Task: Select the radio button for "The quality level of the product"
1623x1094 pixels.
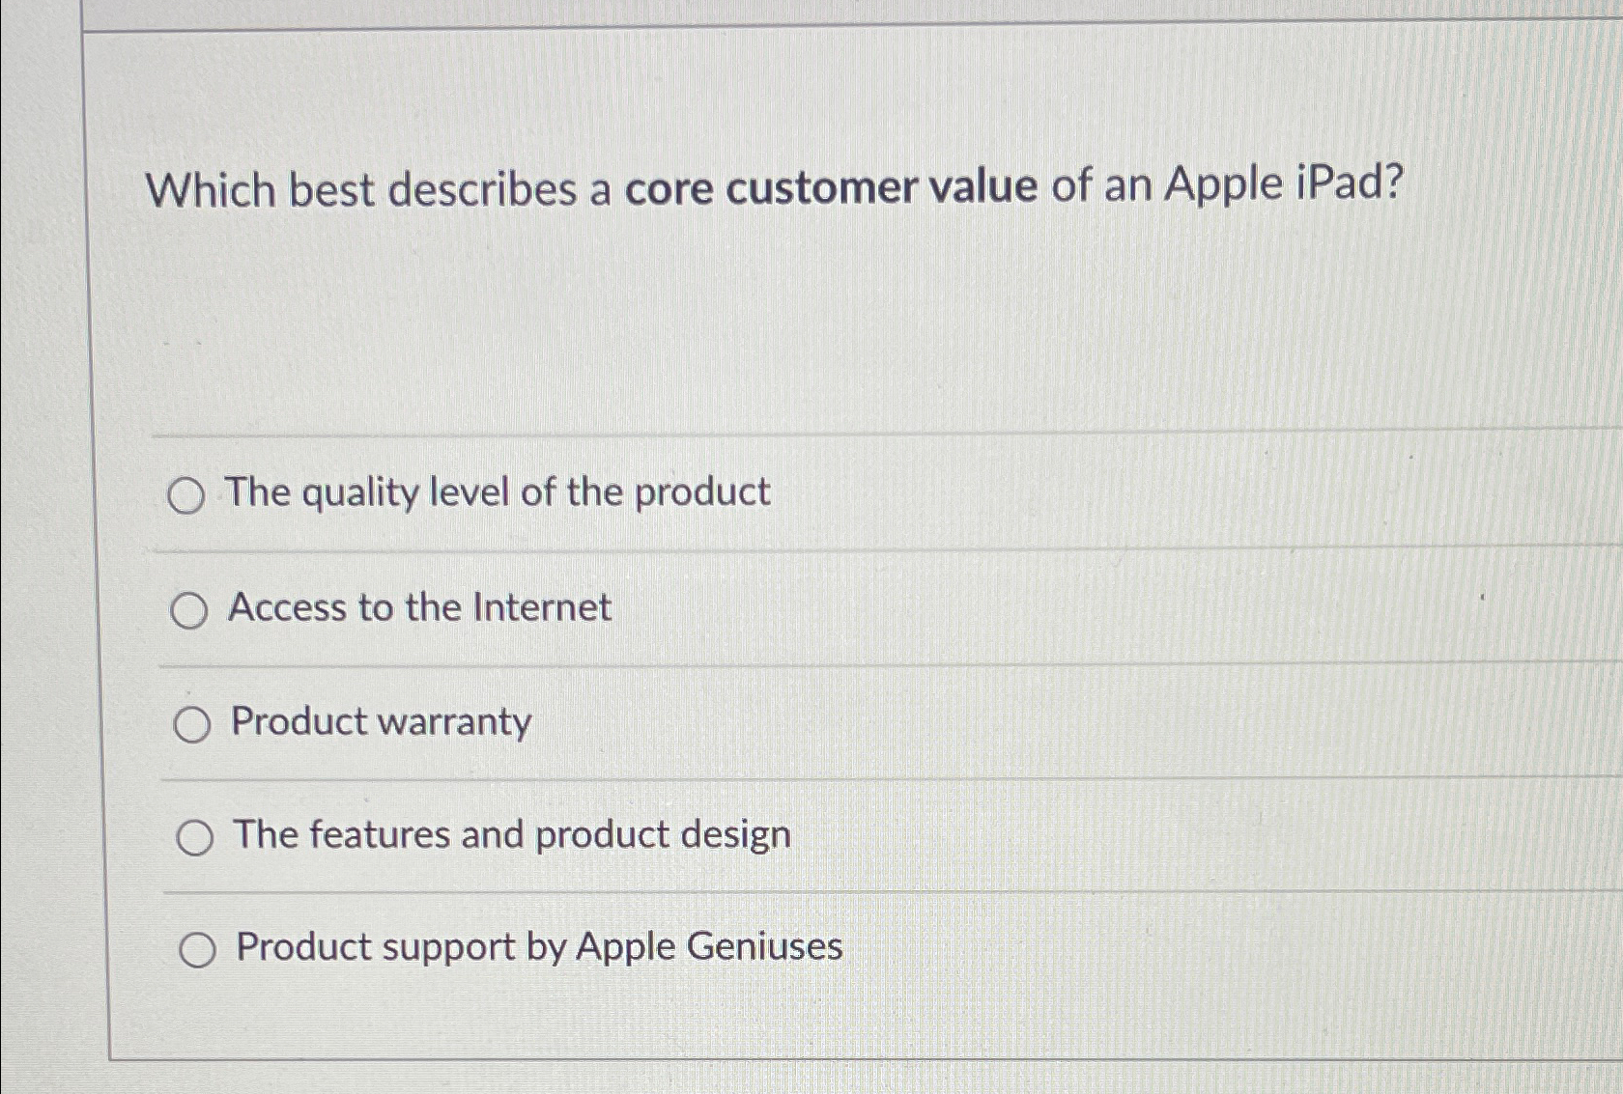Action: pyautogui.click(x=191, y=495)
